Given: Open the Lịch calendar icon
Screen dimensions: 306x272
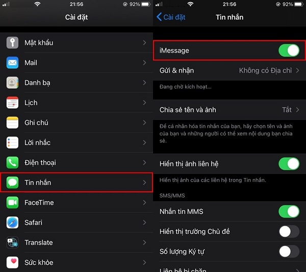Looking at the screenshot, I should point(12,103).
